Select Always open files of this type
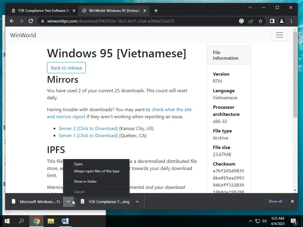The height and width of the screenshot is (227, 303). [96, 171]
